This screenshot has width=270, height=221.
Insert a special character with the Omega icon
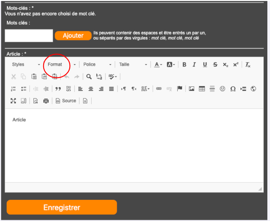click(x=233, y=89)
